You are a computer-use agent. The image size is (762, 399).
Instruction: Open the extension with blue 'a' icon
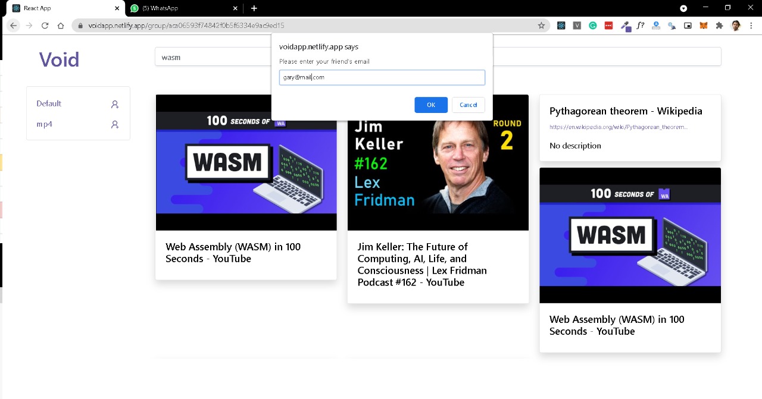[x=656, y=26]
